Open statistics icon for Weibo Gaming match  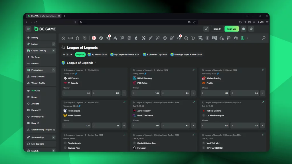point(263,70)
